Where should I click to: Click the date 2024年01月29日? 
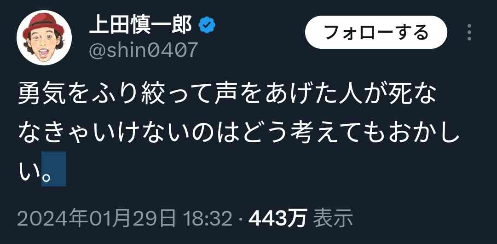point(96,218)
